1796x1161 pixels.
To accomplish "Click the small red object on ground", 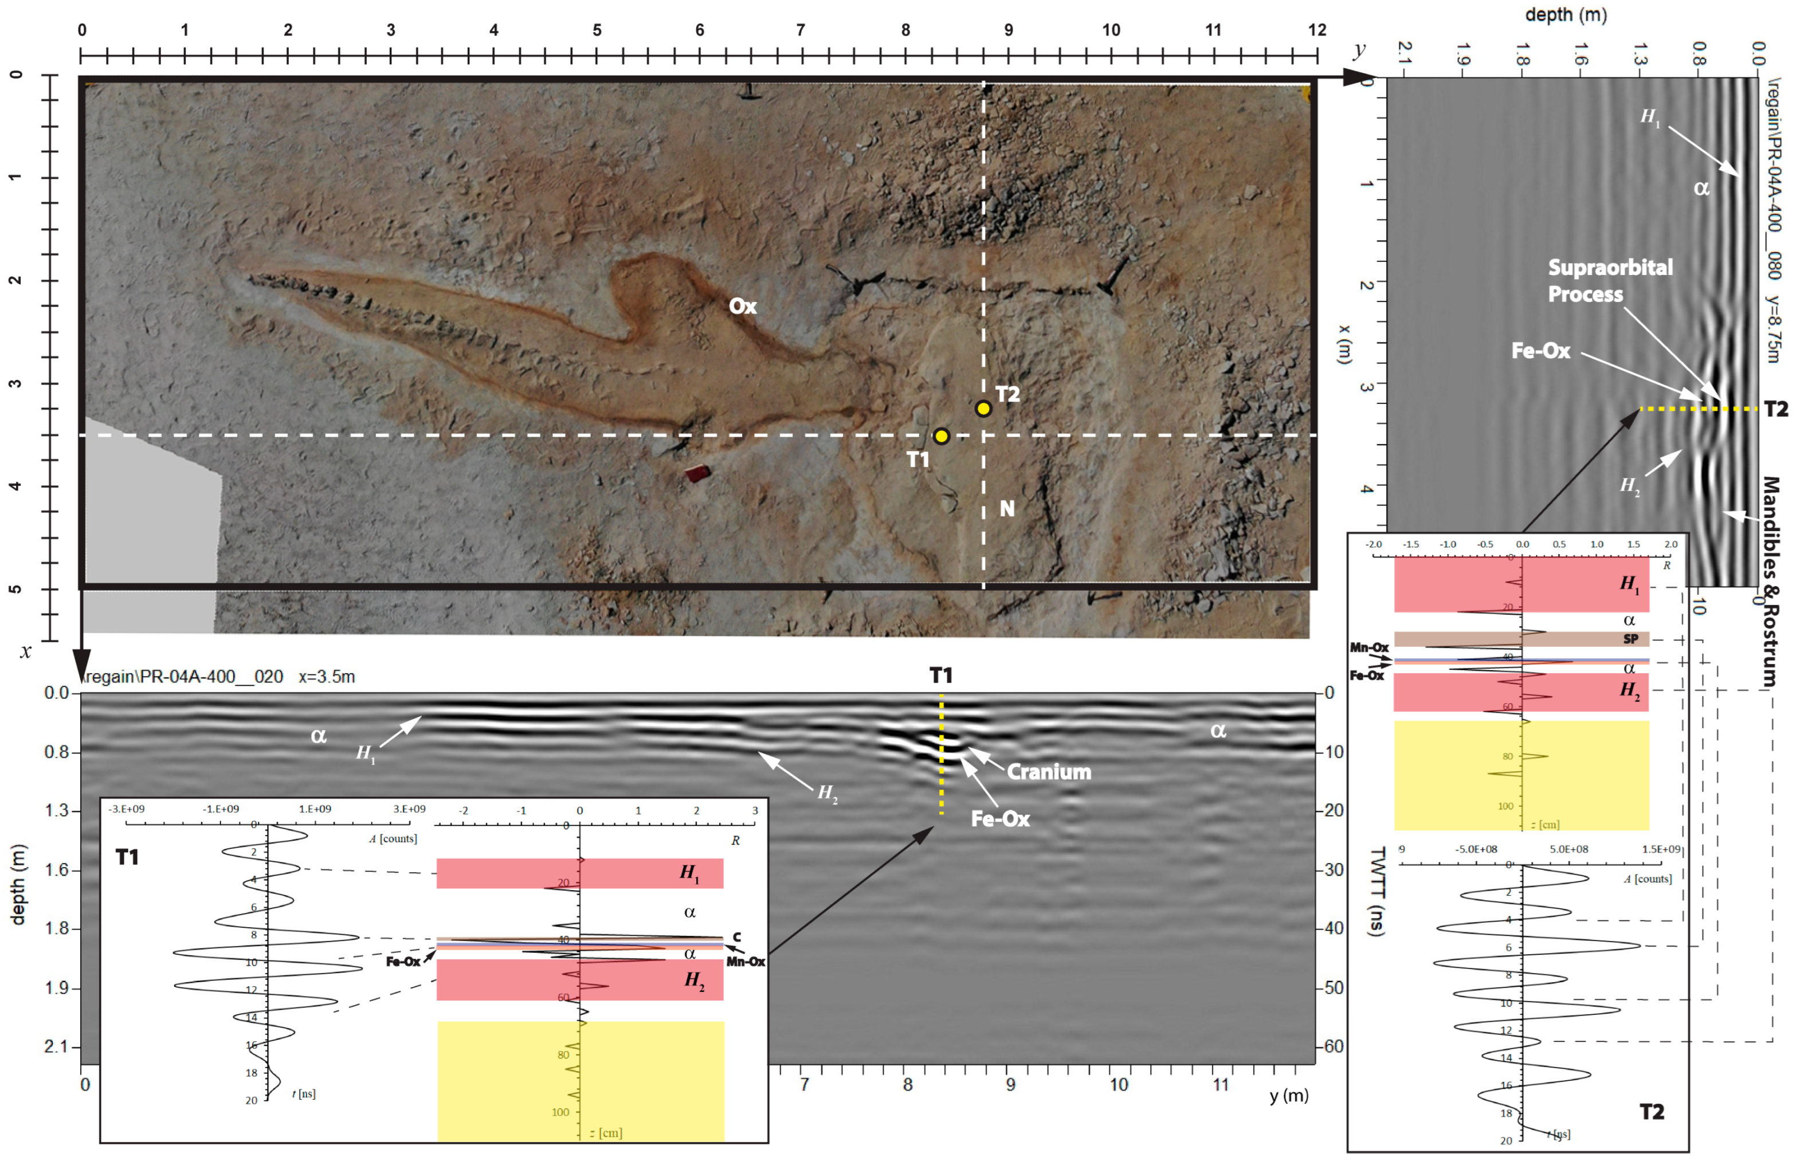I will pyautogui.click(x=697, y=473).
